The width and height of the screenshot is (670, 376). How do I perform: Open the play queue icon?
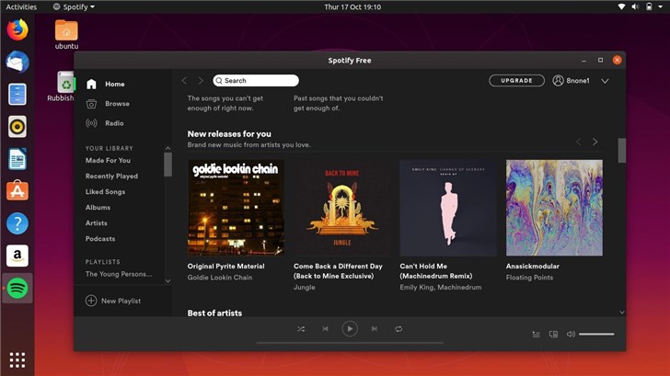[x=536, y=335]
